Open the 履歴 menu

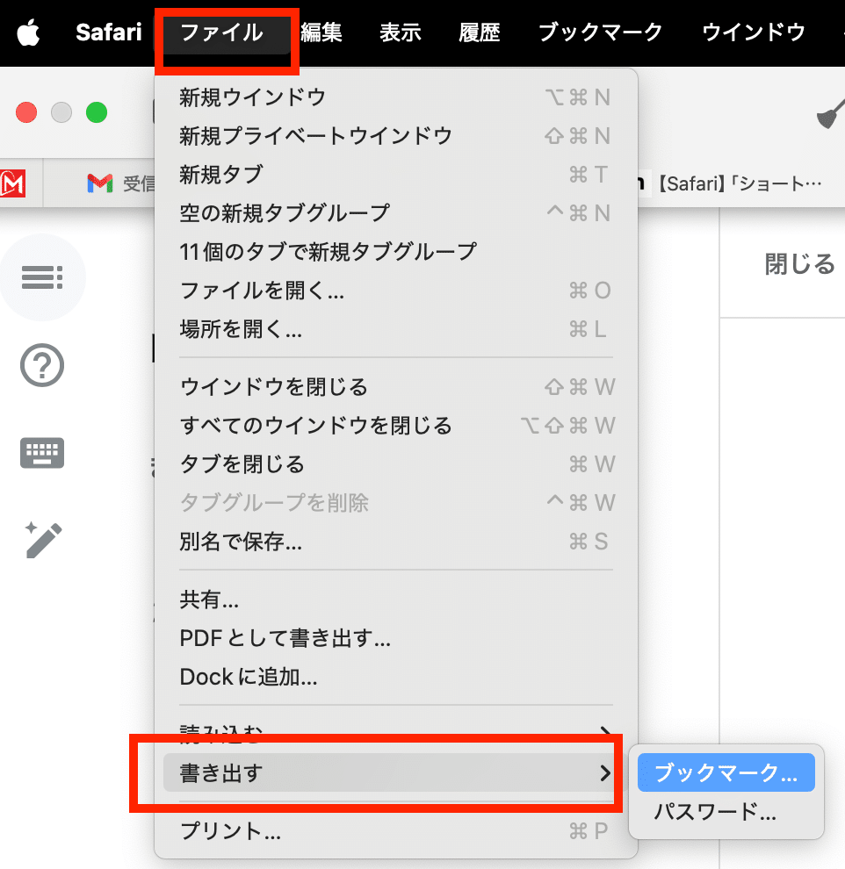480,32
